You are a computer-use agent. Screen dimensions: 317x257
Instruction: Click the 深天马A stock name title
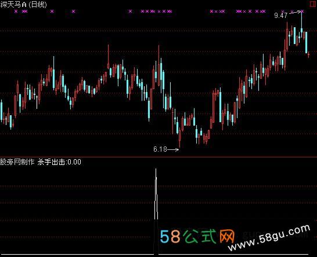pos(13,5)
